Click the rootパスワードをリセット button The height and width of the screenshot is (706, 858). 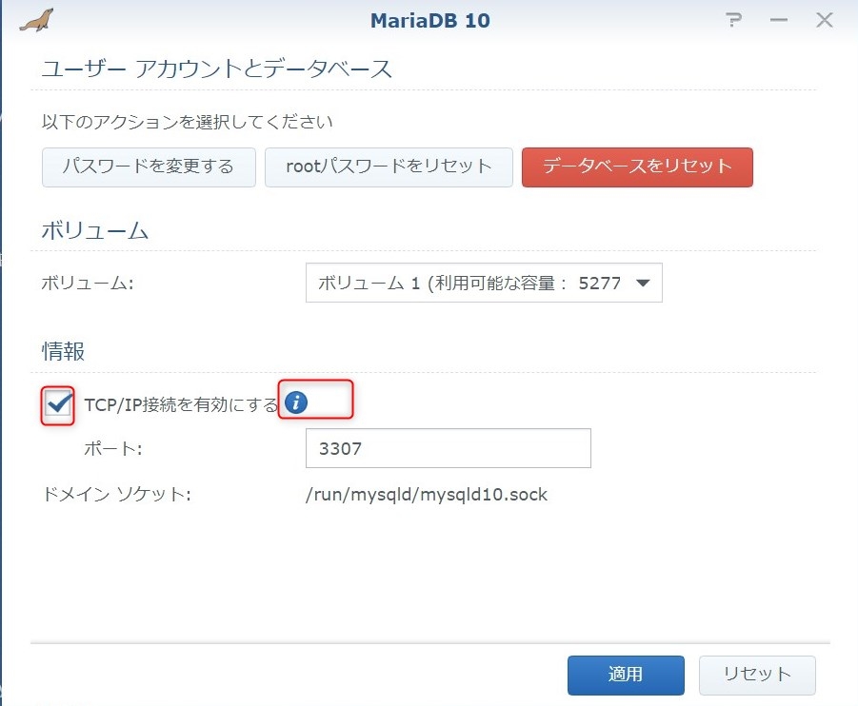click(x=389, y=167)
